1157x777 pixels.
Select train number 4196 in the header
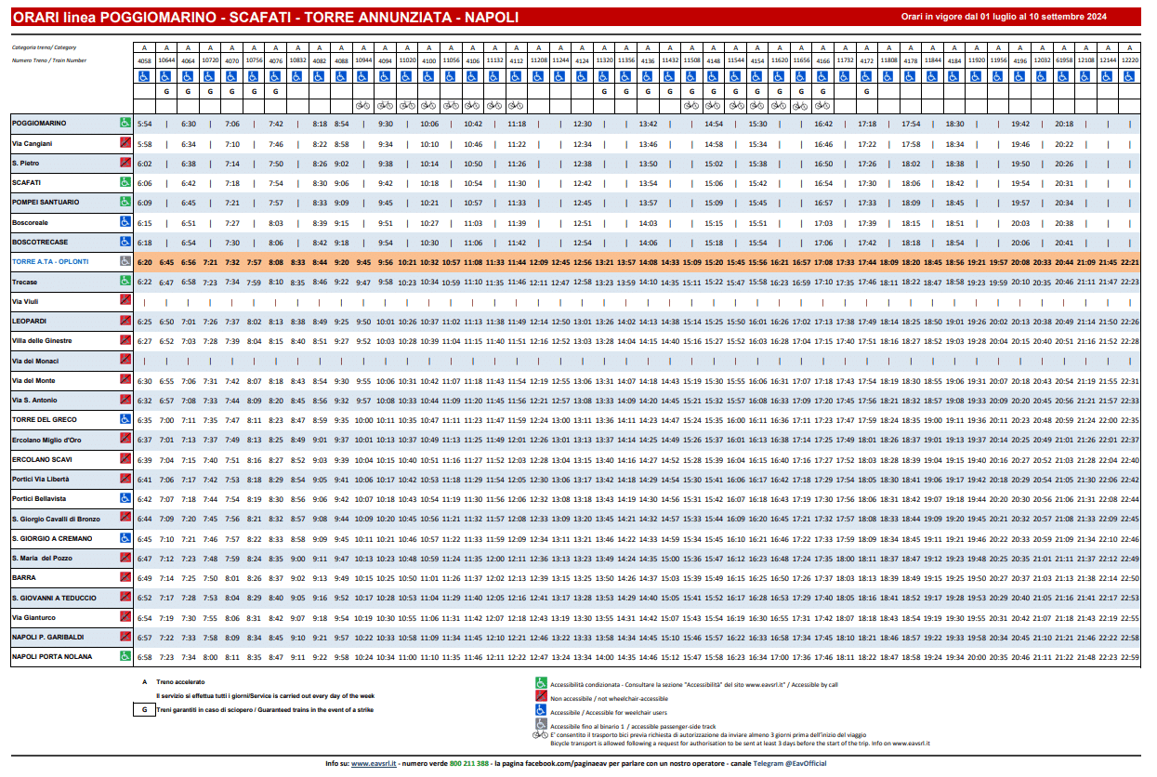[1020, 60]
